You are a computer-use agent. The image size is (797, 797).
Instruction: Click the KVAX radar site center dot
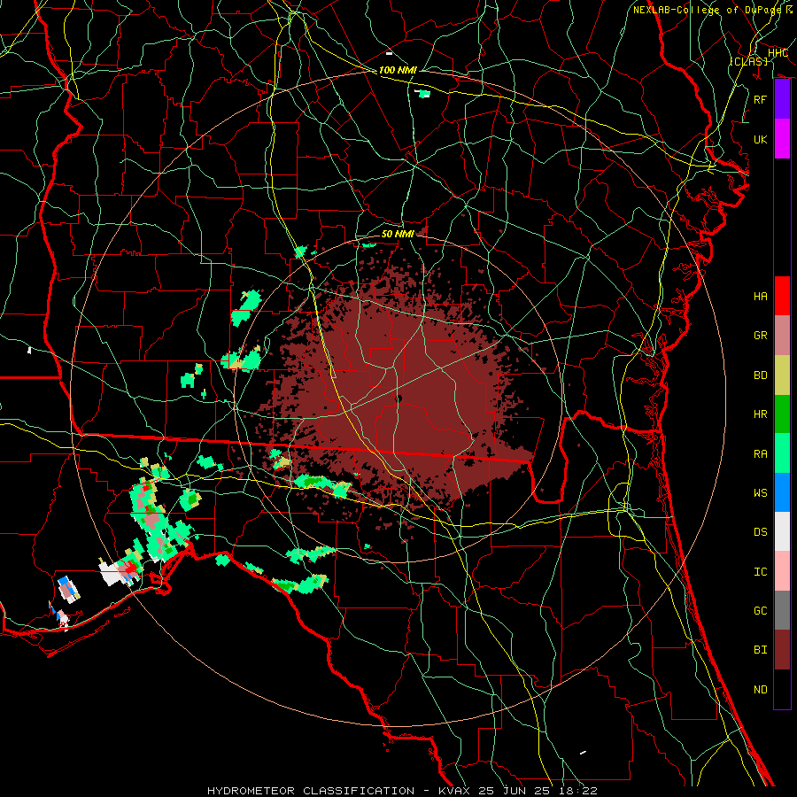tap(399, 399)
